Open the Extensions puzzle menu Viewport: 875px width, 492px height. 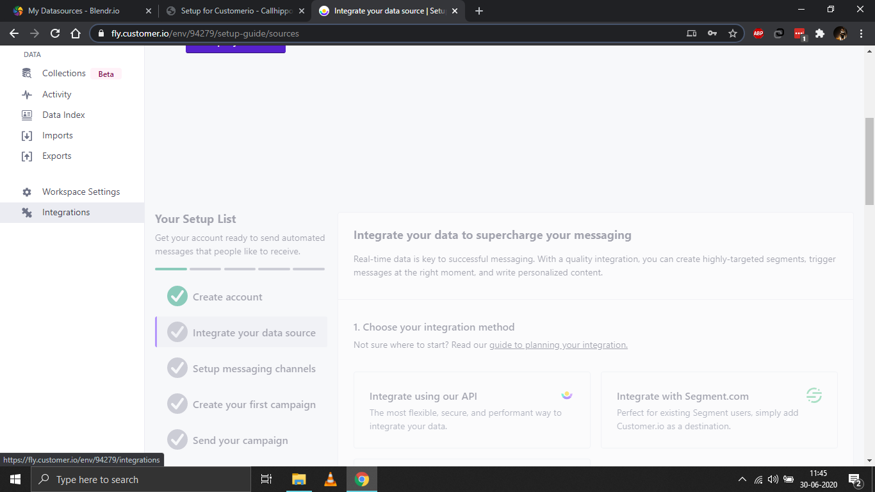pyautogui.click(x=820, y=33)
